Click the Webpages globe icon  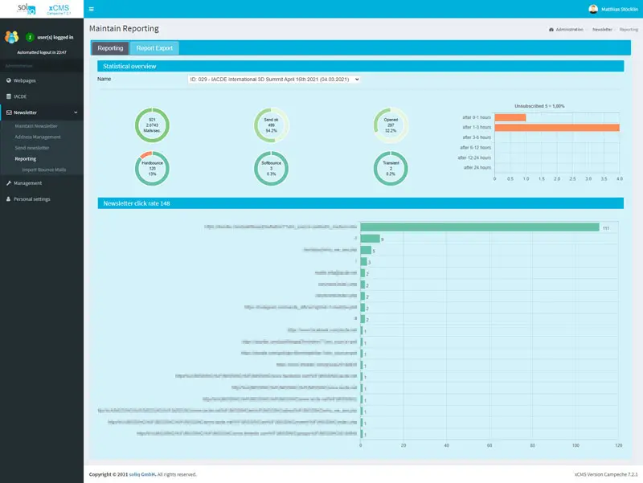point(8,80)
